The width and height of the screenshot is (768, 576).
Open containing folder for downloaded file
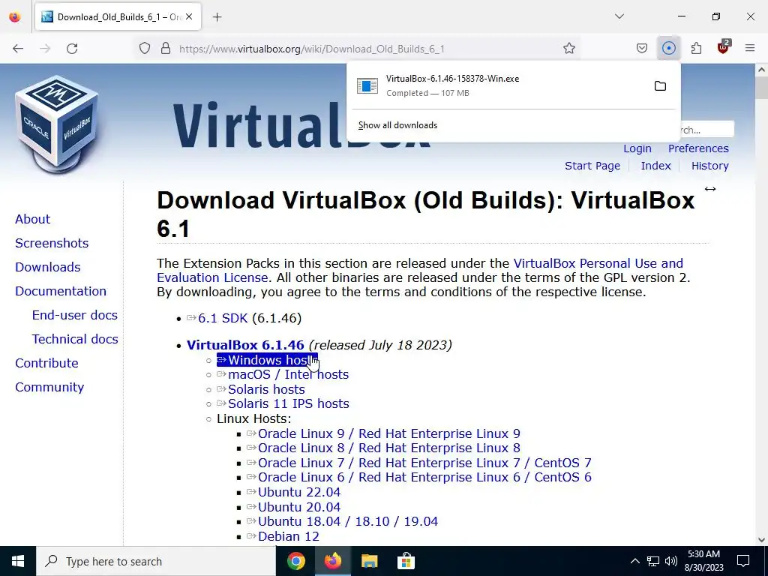coord(660,86)
